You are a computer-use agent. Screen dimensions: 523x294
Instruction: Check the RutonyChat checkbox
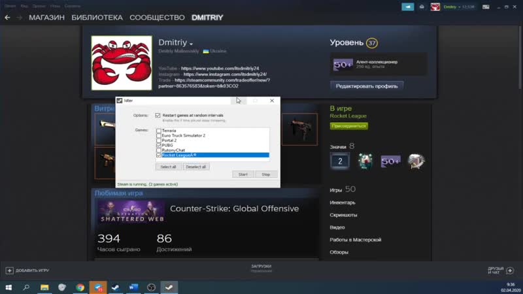159,150
